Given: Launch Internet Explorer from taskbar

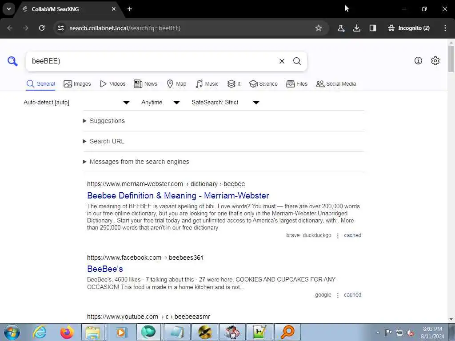Looking at the screenshot, I should 40,332.
